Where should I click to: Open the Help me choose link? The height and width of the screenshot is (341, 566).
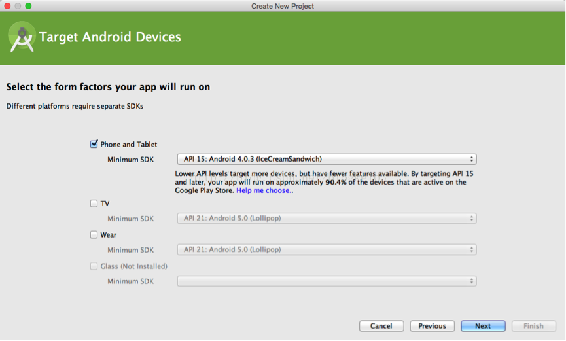(263, 190)
